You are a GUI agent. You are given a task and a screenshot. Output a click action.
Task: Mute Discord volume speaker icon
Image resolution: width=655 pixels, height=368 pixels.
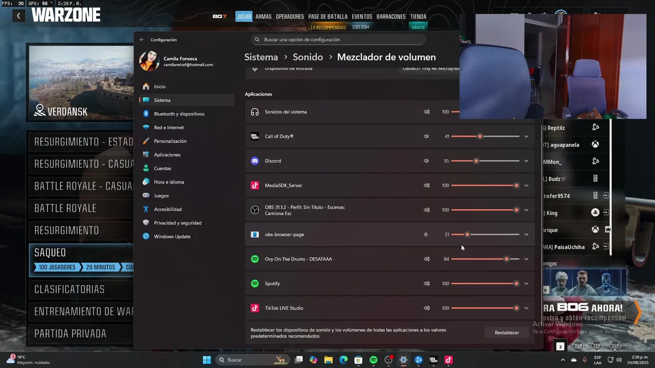[x=426, y=161]
